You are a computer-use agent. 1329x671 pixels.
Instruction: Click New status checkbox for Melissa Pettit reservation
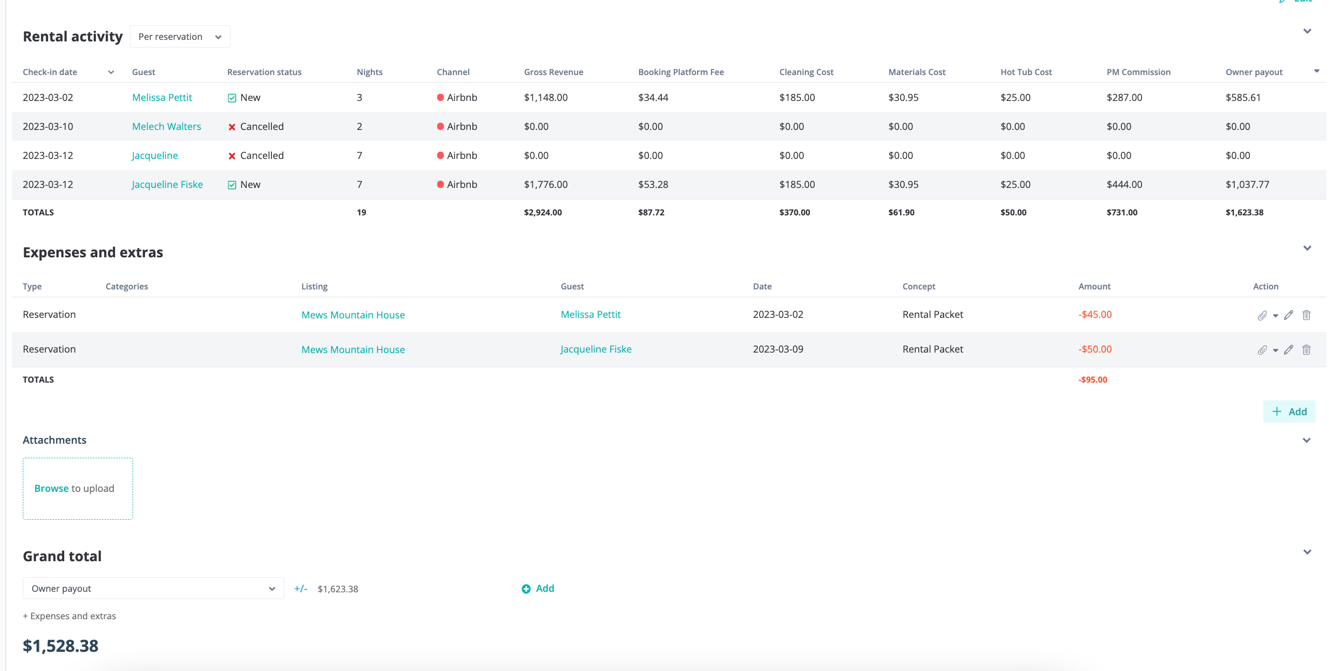point(232,98)
